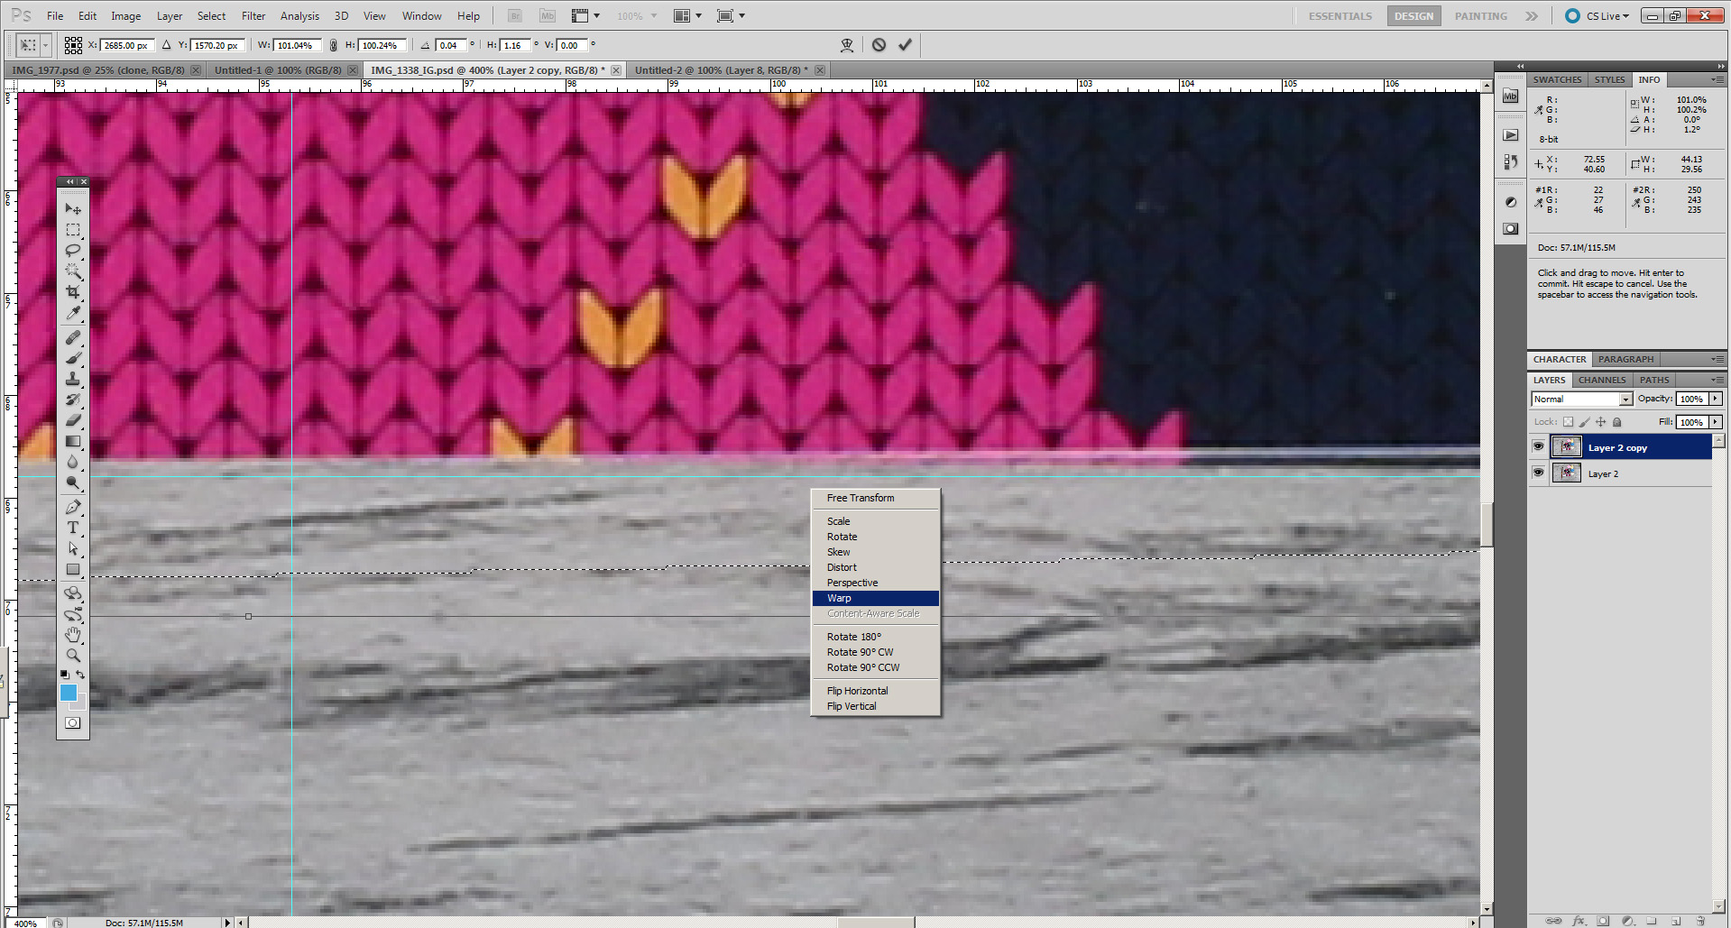Image resolution: width=1731 pixels, height=928 pixels.
Task: Open the Adjustments panel icon in dock
Action: click(1511, 202)
